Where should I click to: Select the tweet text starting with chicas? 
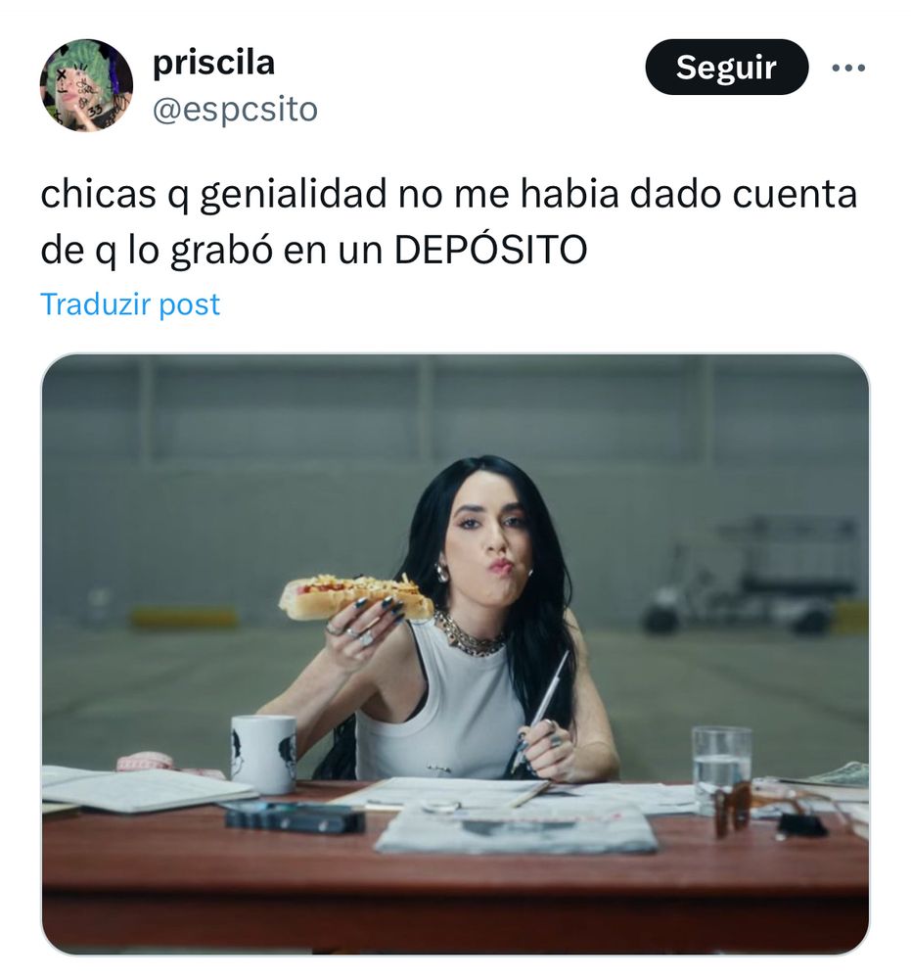point(449,221)
